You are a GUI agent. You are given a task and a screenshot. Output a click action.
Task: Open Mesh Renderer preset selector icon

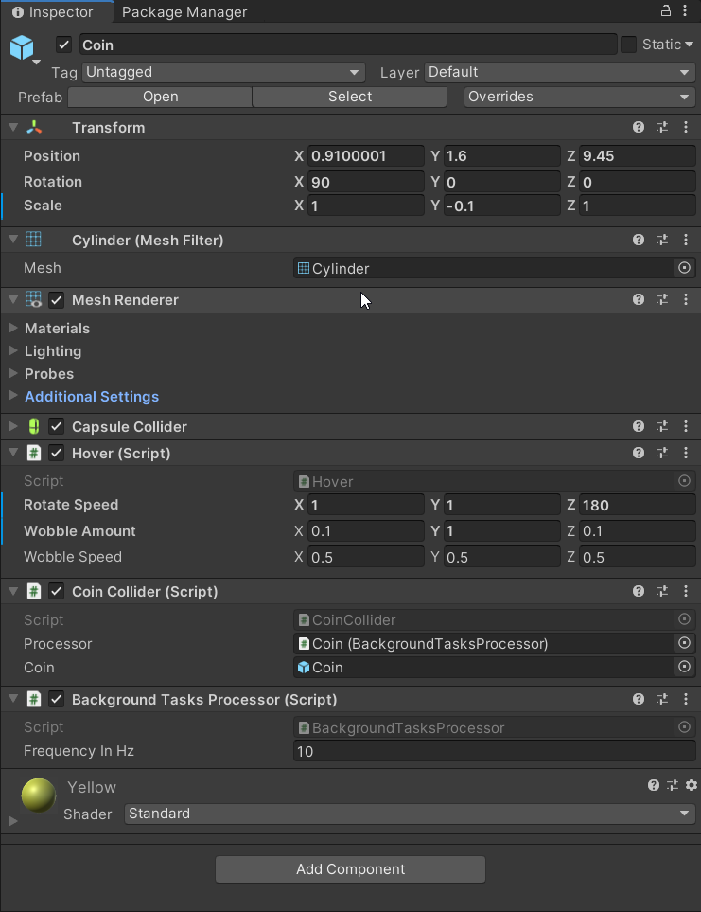[662, 300]
